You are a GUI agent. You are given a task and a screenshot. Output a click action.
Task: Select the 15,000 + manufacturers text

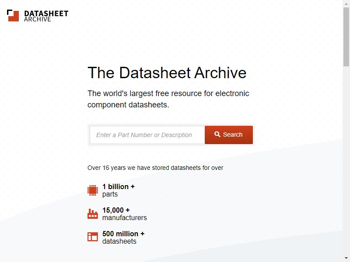125,214
